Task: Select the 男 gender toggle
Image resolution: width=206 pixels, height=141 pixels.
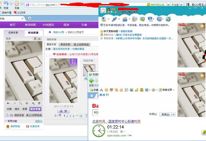Action: click(x=35, y=39)
